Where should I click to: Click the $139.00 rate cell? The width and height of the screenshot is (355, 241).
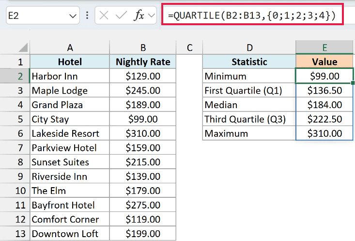143,176
